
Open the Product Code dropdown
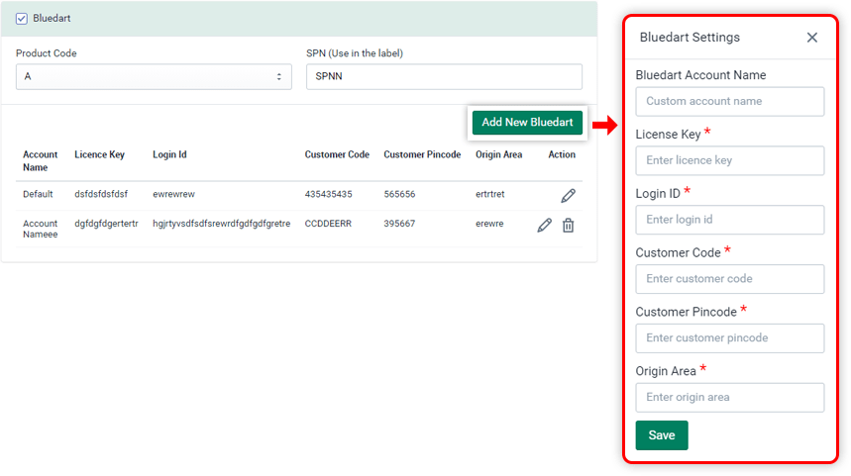[x=154, y=77]
